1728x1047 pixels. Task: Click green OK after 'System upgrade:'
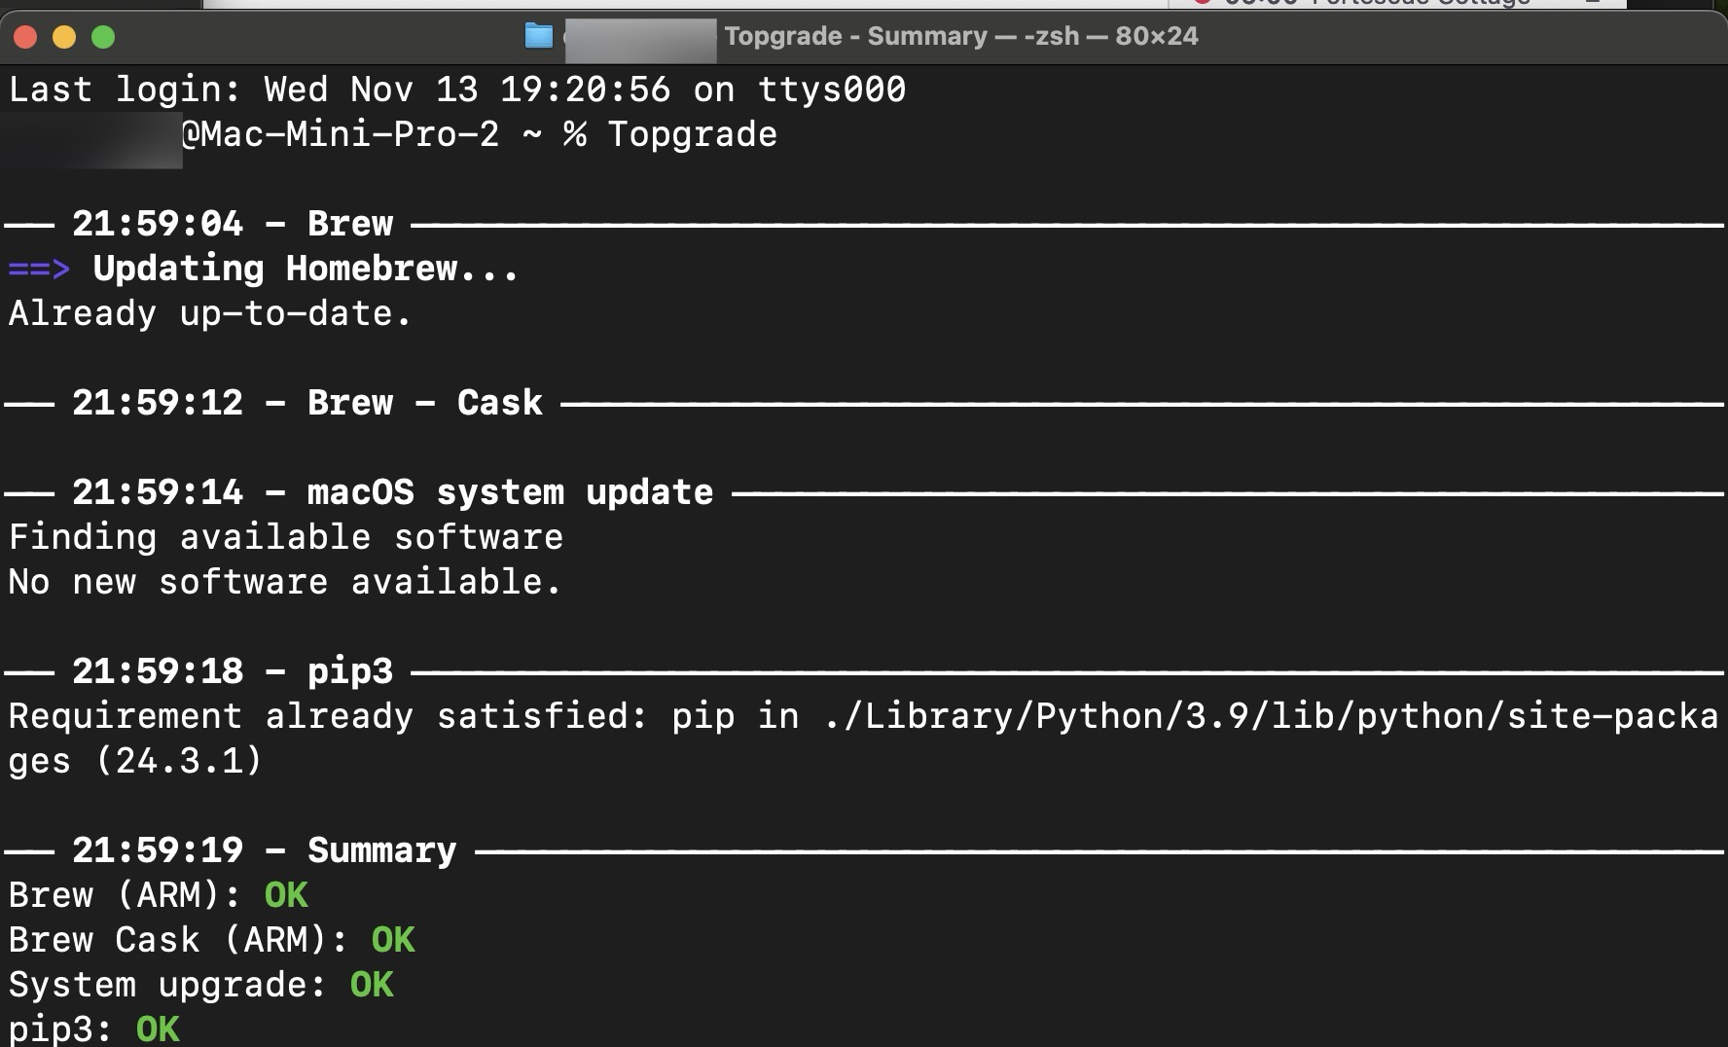(x=372, y=985)
